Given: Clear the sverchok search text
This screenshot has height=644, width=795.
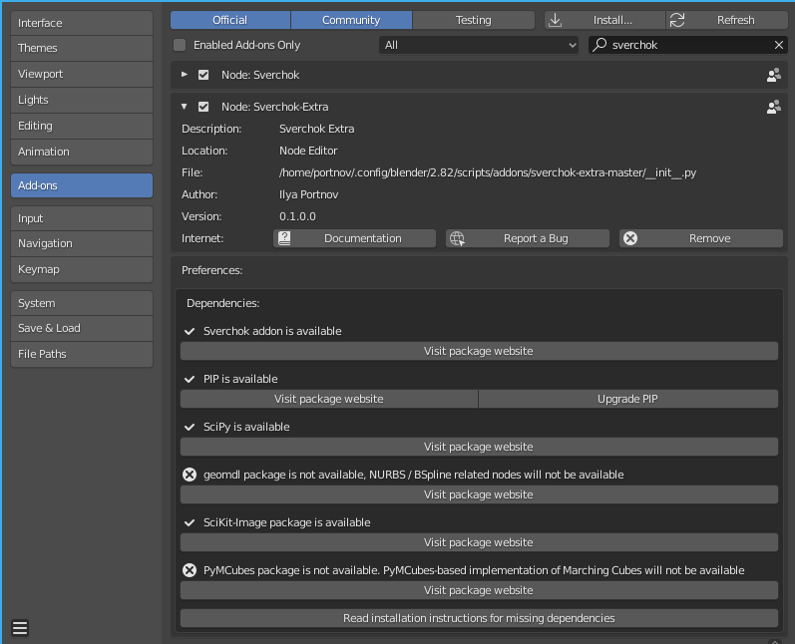Looking at the screenshot, I should tap(779, 45).
